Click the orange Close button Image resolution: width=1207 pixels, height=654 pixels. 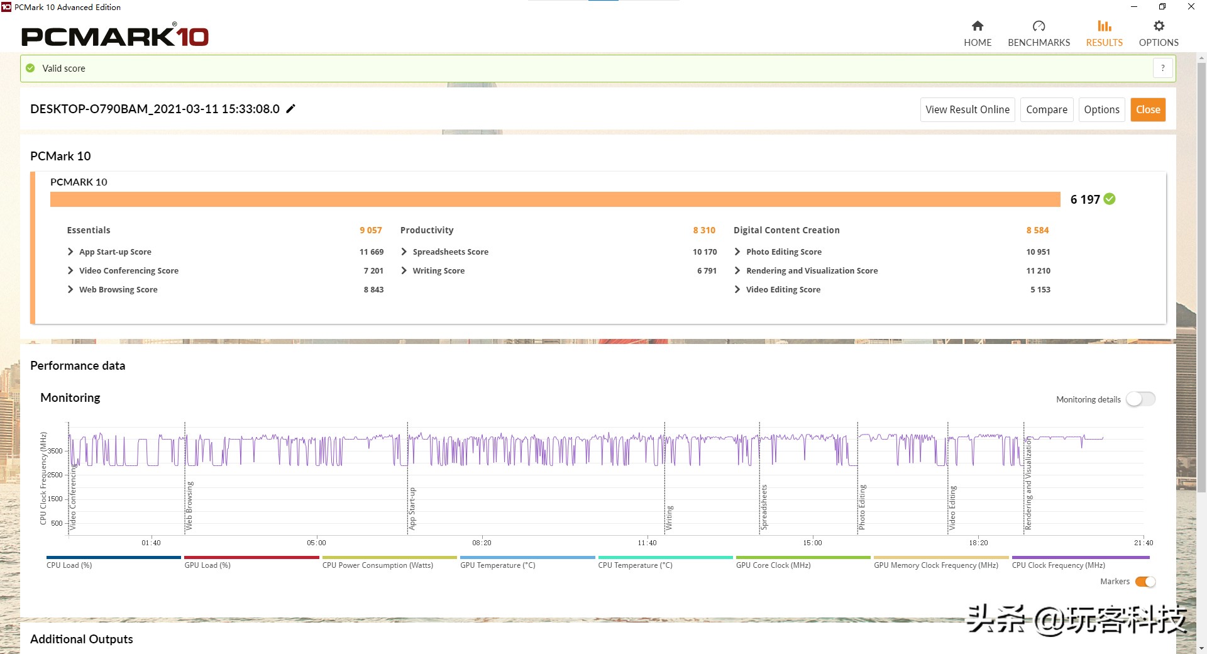[1147, 109]
